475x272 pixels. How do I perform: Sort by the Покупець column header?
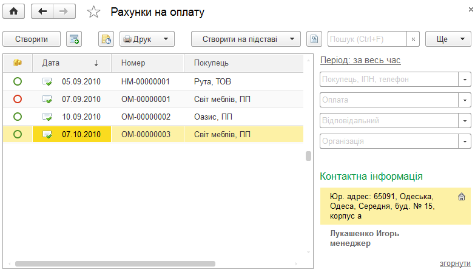coord(244,63)
